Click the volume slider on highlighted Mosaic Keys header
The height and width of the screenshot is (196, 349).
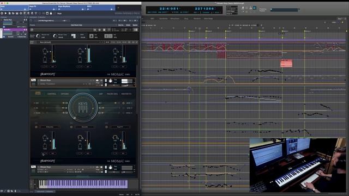pyautogui.click(x=127, y=85)
